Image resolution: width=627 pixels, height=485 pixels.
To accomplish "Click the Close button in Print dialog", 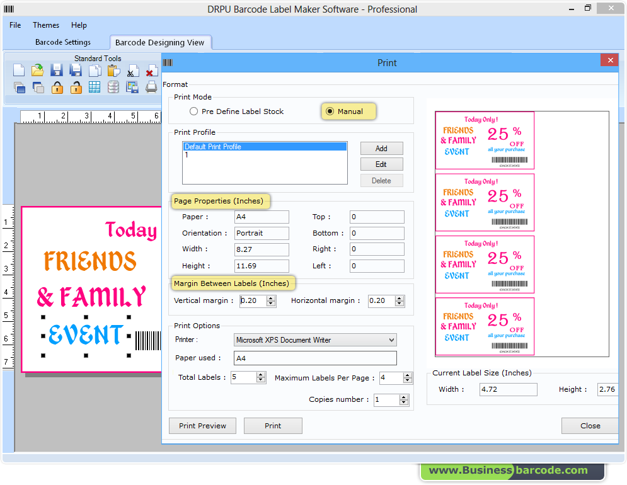I will tap(590, 426).
